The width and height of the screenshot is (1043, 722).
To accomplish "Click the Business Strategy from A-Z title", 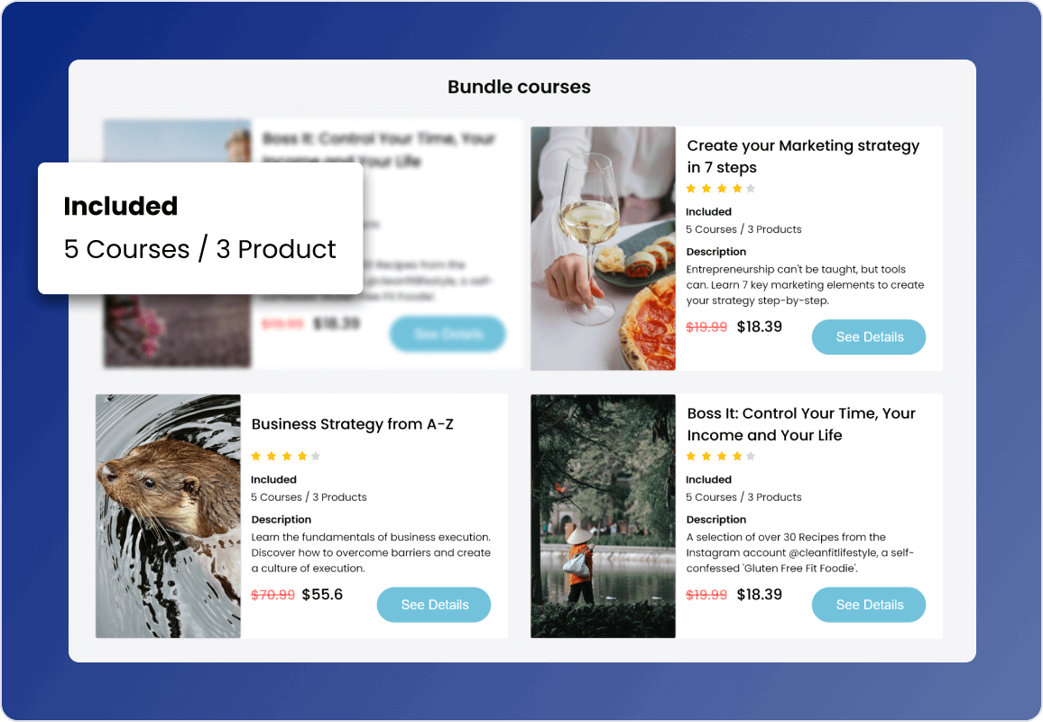I will [353, 424].
